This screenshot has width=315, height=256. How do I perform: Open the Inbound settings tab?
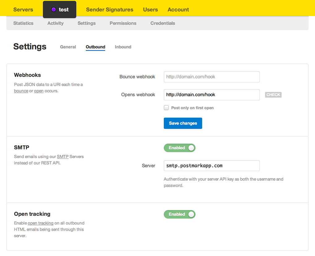[123, 47]
